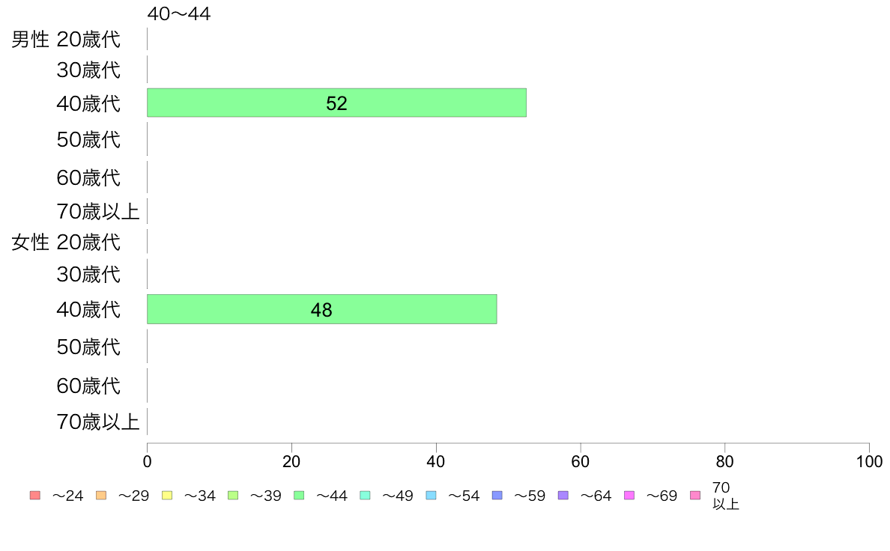
Task: Select the 男性 20歳代 axis label
Action: [66, 39]
